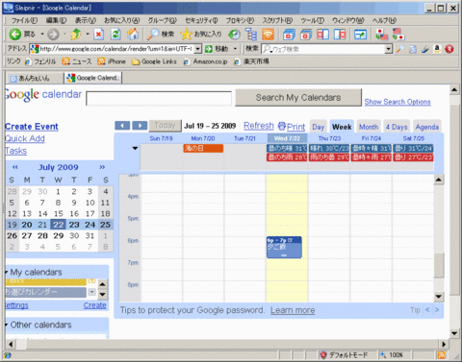Reload the page with the refresh icon
The image size is (462, 362).
tap(115, 35)
